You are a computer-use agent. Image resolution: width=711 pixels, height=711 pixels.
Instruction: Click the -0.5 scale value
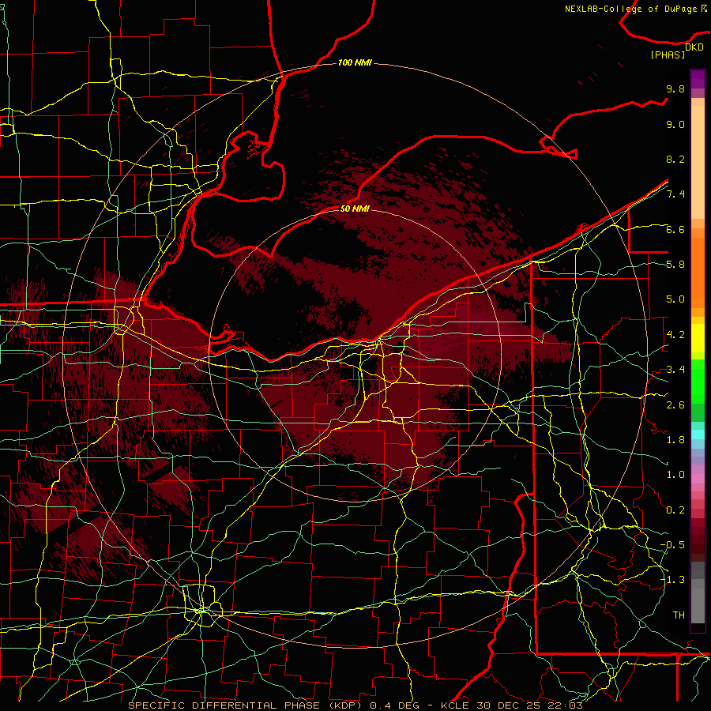tap(672, 545)
